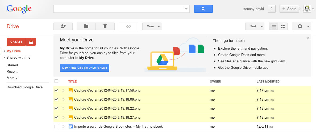Click image file icon for 19.18.22.png
Viewport: 316px width, 138px height.
click(x=70, y=109)
